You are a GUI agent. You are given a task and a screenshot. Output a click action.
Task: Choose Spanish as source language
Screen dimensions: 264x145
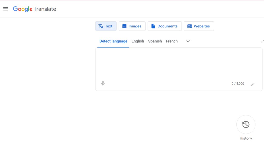155,41
